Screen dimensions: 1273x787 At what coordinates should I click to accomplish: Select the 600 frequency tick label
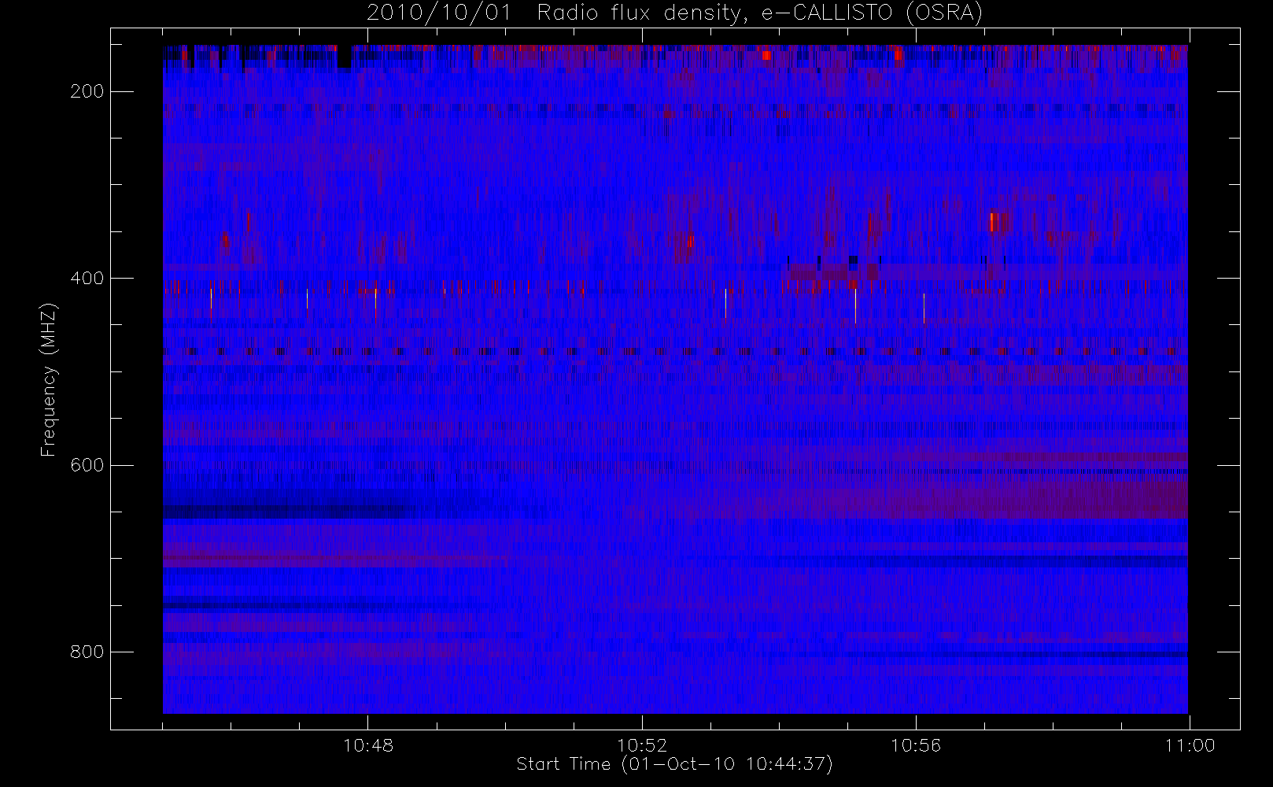[87, 465]
